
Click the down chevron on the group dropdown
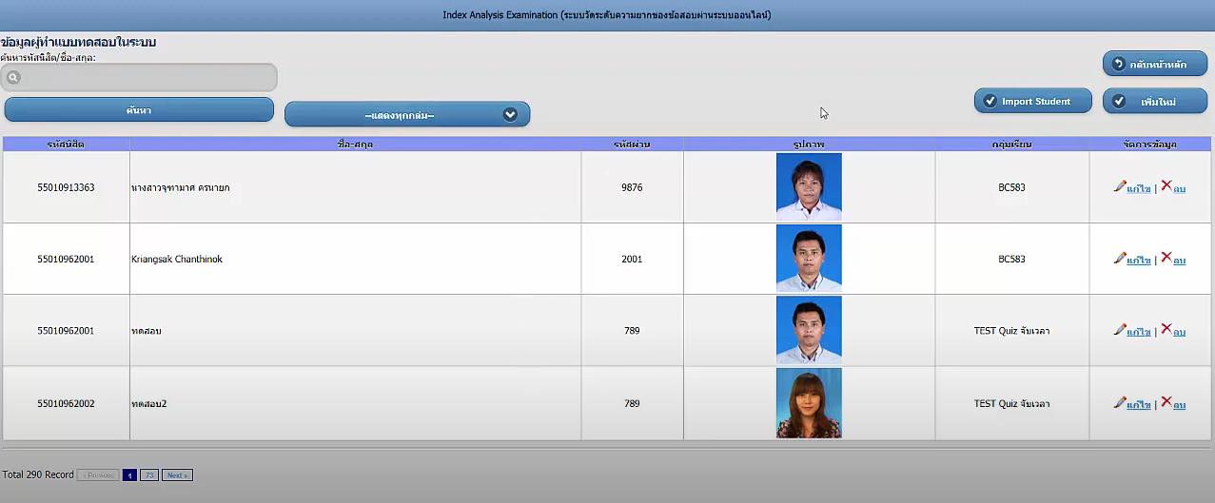coord(510,115)
